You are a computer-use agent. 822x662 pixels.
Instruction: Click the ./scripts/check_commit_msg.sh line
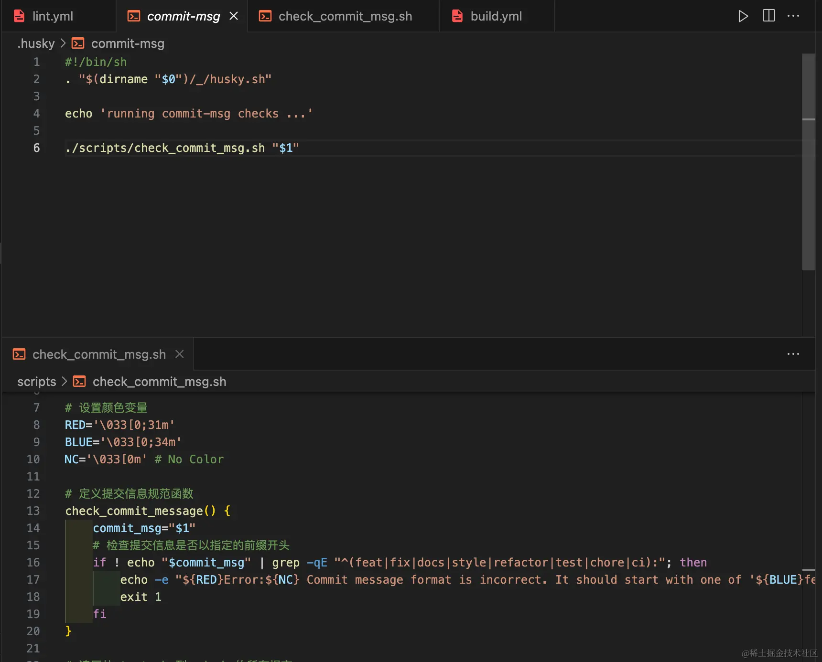pyautogui.click(x=182, y=148)
